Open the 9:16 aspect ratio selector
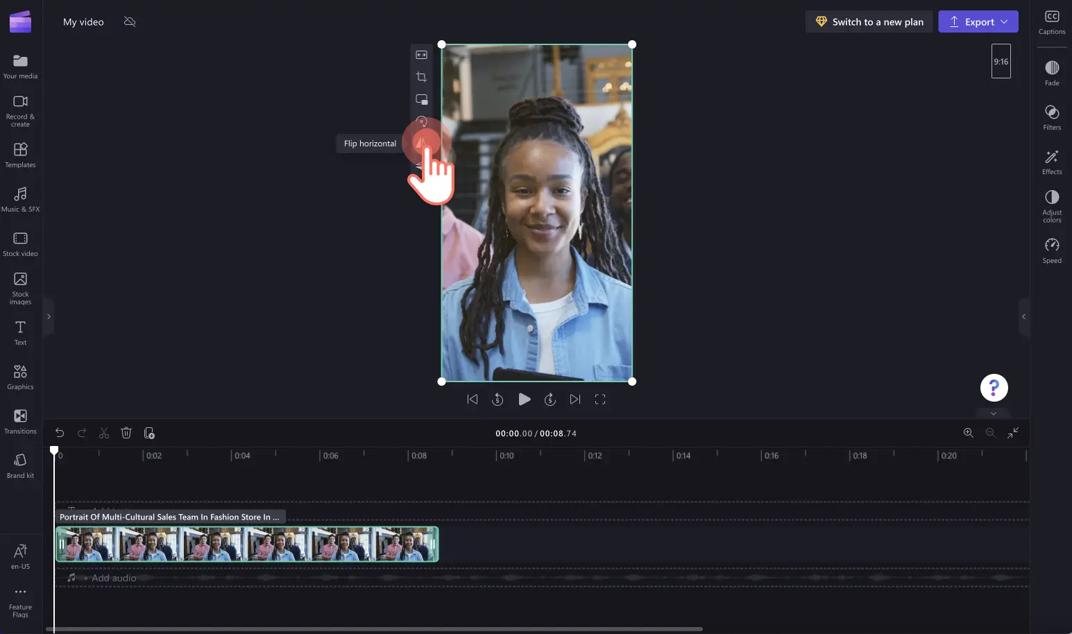Image resolution: width=1072 pixels, height=634 pixels. 1001,61
